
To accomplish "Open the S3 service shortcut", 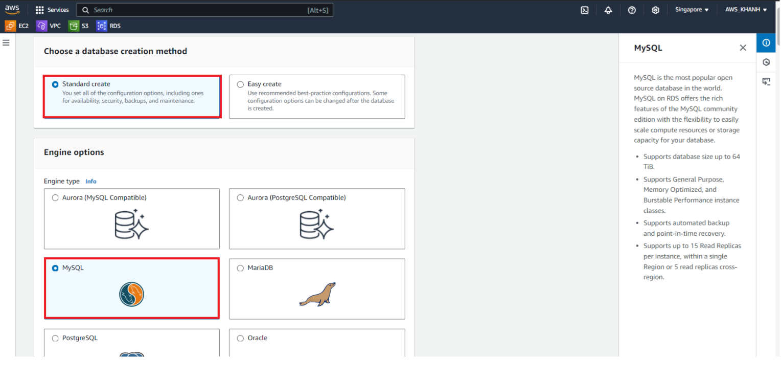I will point(79,26).
